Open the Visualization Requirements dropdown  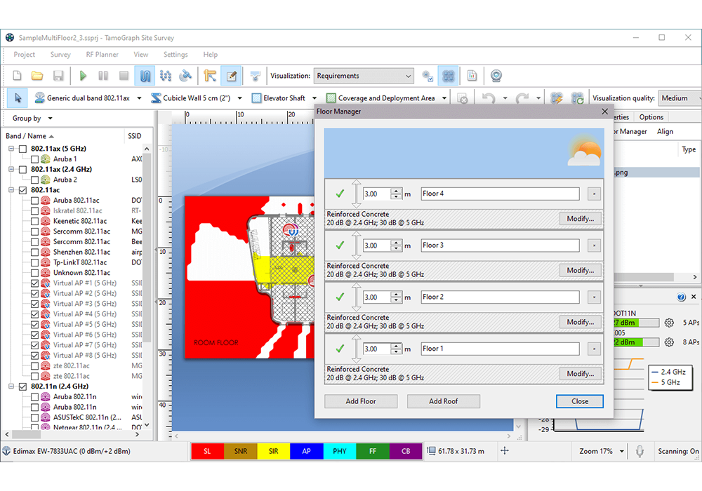(364, 76)
